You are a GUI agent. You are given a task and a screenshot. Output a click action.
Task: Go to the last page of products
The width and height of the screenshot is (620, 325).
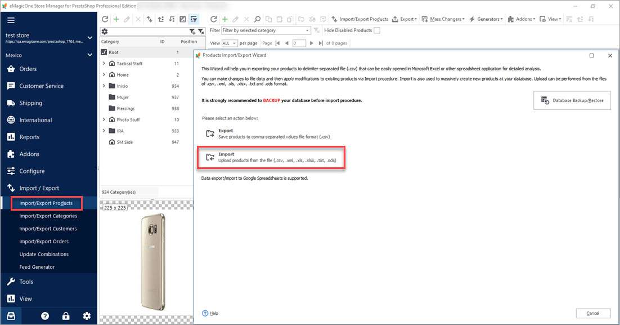coord(321,43)
